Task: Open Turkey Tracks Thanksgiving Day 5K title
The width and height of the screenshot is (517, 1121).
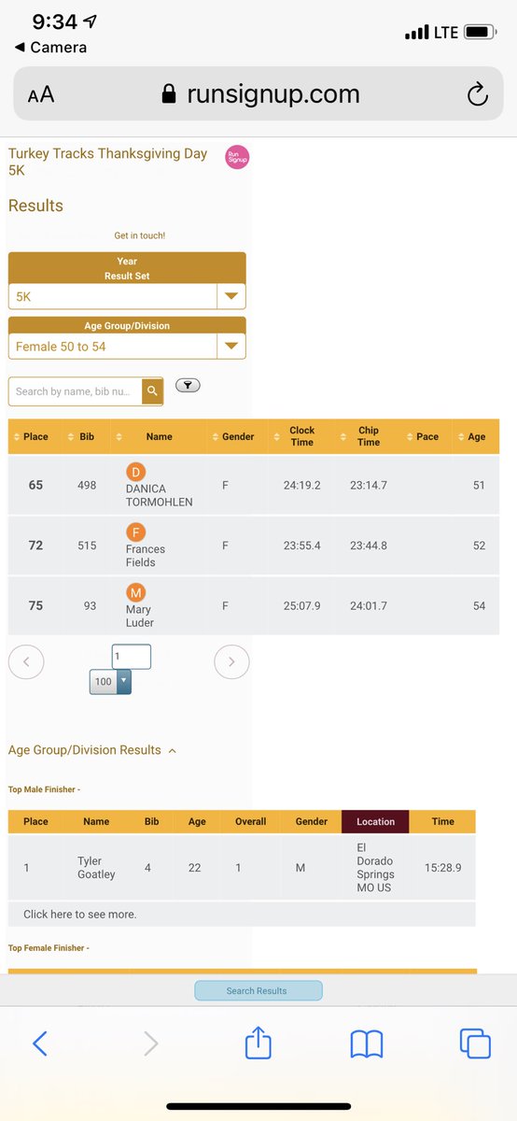Action: tap(107, 162)
